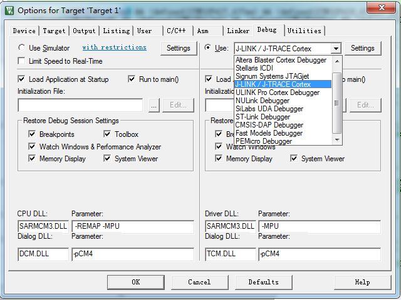401x300 pixels.
Task: Open the 'with restrictions' link
Action: click(x=114, y=47)
